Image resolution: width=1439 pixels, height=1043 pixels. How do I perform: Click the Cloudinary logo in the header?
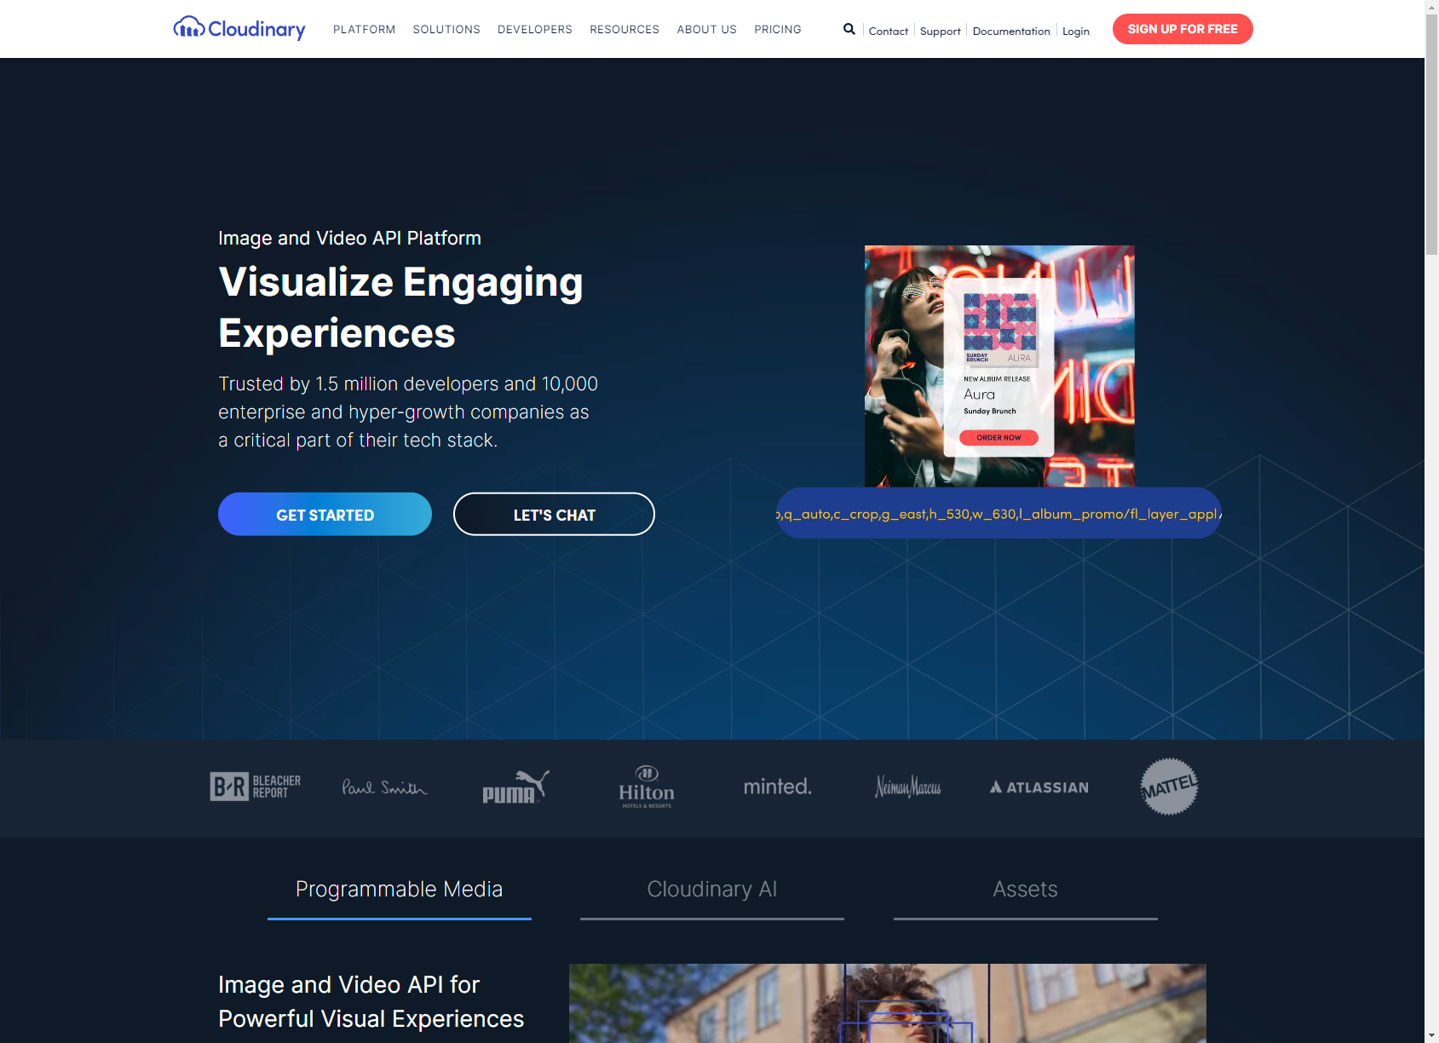(239, 29)
